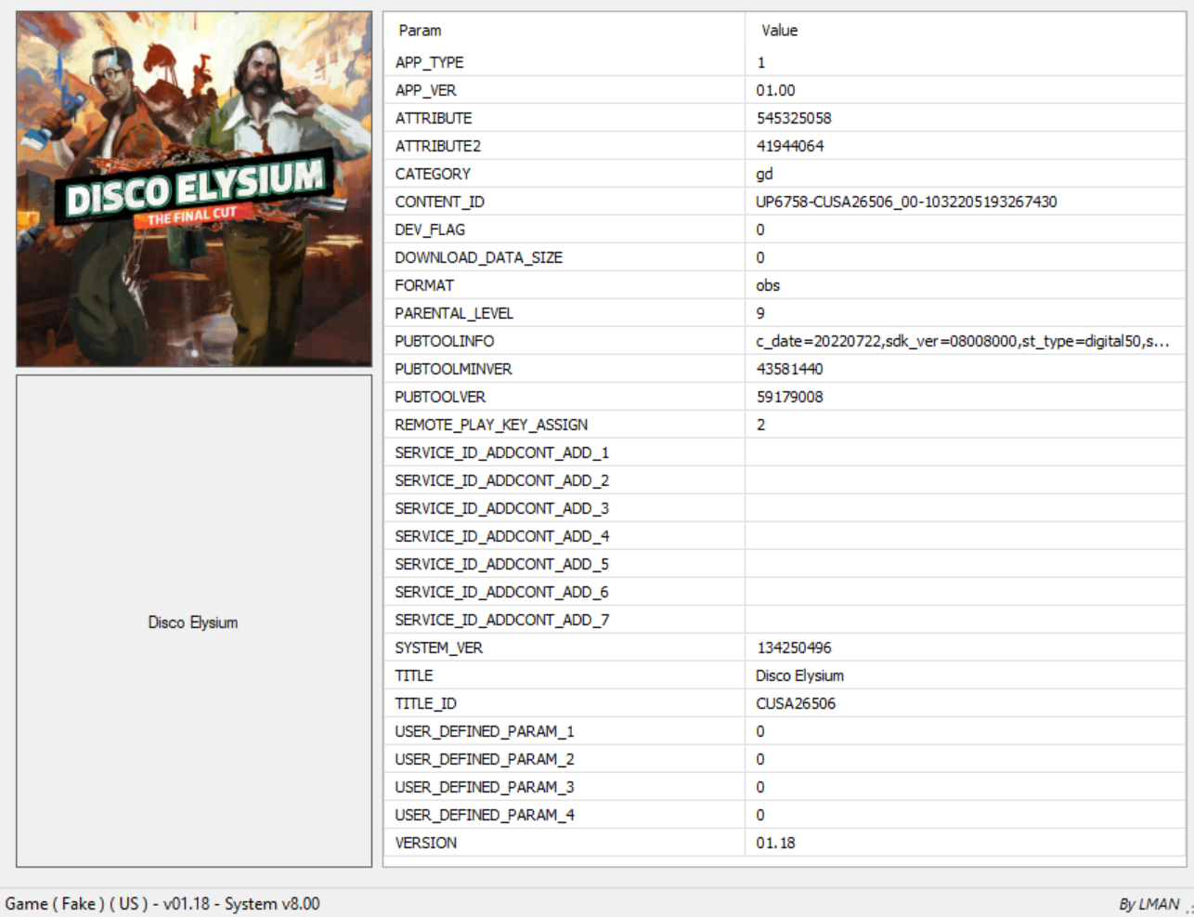Select the FORMAT parameter cell
Viewport: 1194px width, 917px height.
(565, 285)
